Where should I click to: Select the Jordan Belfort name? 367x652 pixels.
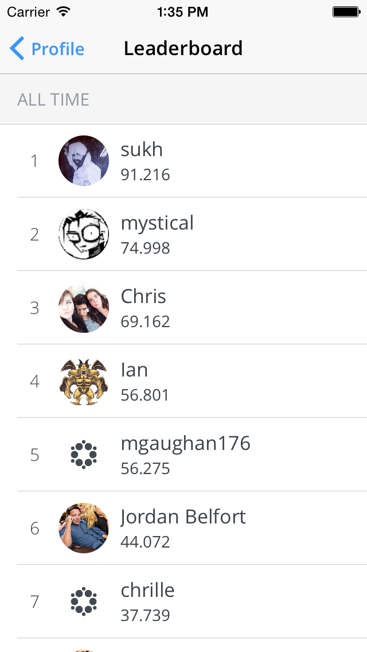coord(183,517)
